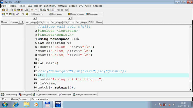Click the blank-page new source file icon
The width and height of the screenshot is (193, 108).
[11, 10]
